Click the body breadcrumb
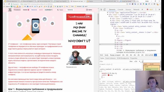Screen dimensions: 164x92 (107, 55)
